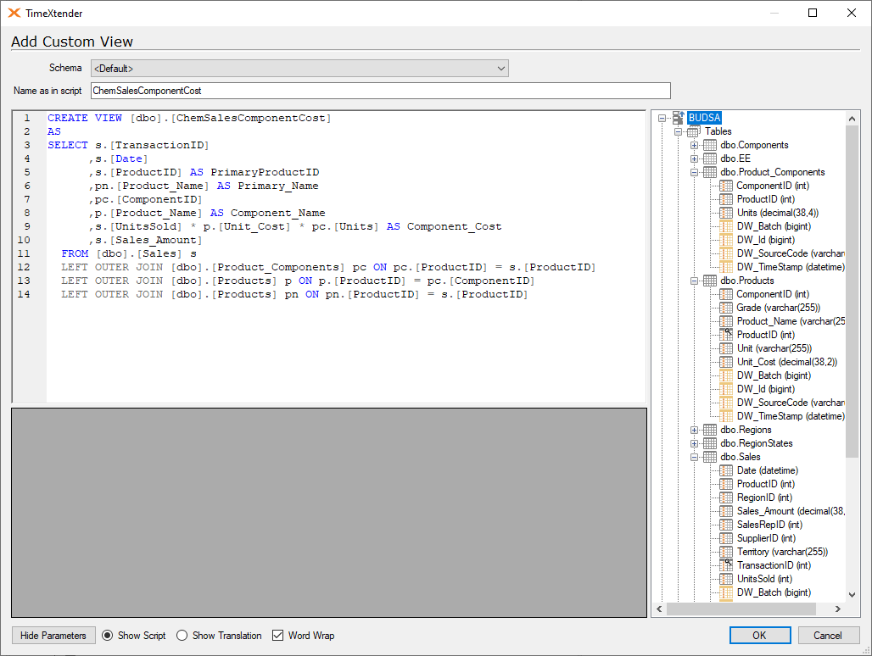Click the SupplierID (int) field icon
Screen dimensions: 872x656
(726, 538)
